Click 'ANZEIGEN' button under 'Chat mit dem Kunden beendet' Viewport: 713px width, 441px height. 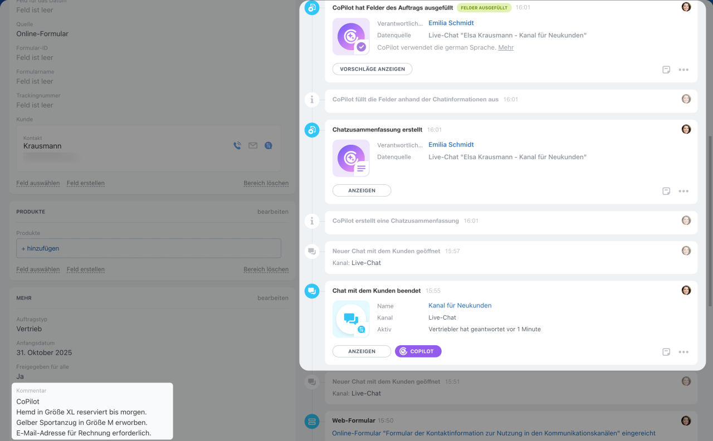pos(362,351)
